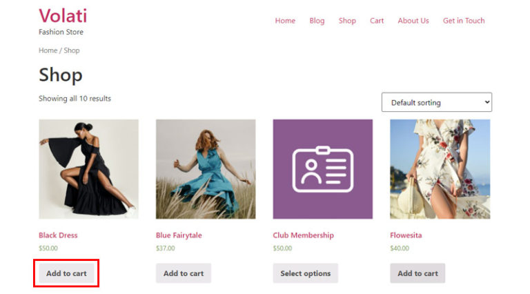530x294 pixels.
Task: Select the Black Dress title link
Action: pyautogui.click(x=58, y=235)
